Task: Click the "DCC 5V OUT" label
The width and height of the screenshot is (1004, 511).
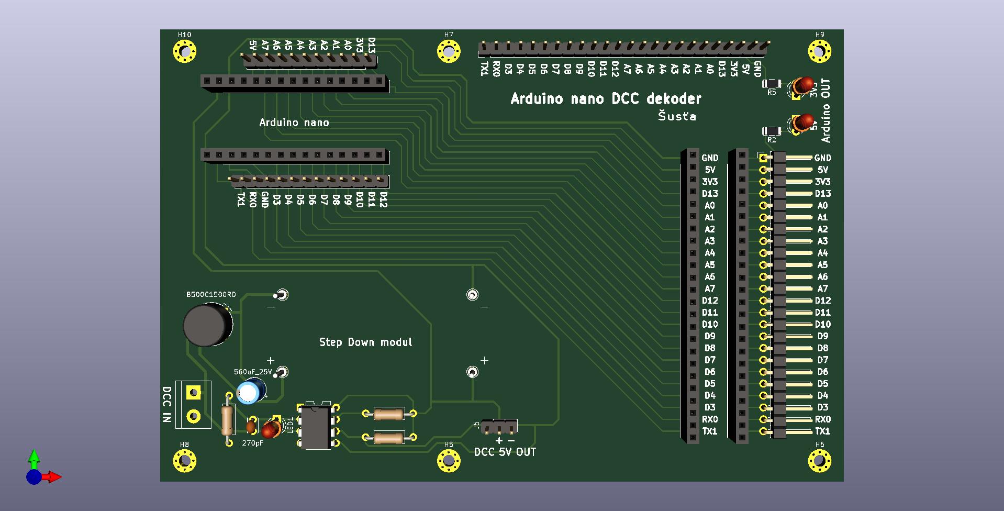Action: 505,452
